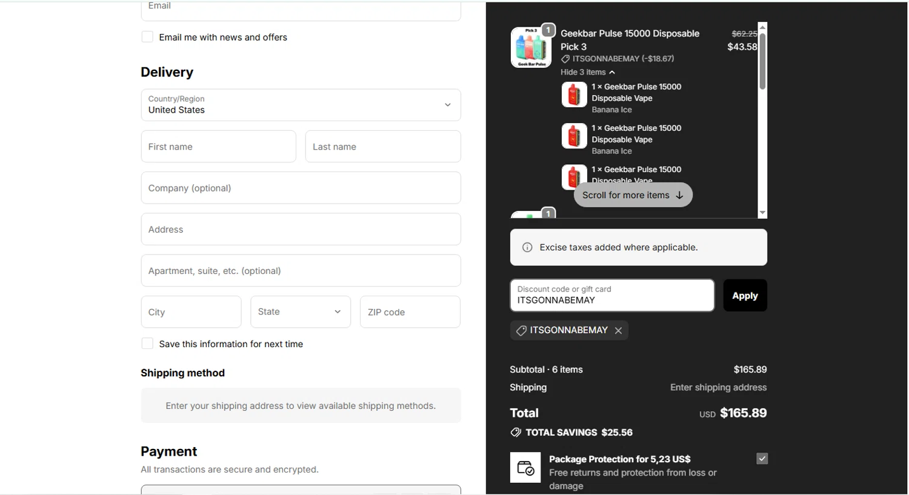Open the Country/Region dropdown

pos(301,105)
